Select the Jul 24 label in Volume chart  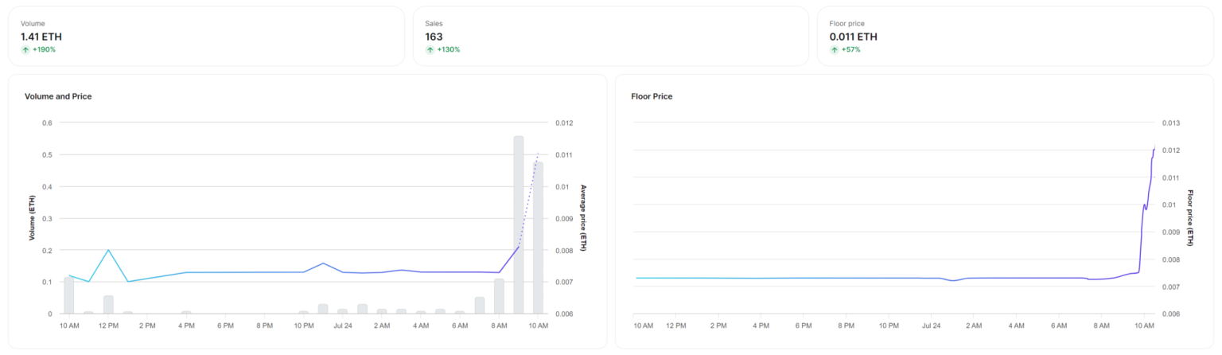(x=343, y=326)
